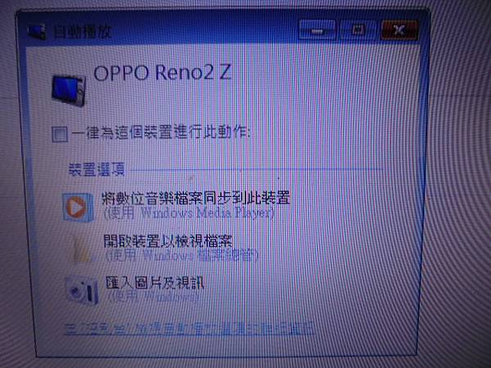Click the Windows Media Player sync icon
Screen dimensions: 491x368
(x=78, y=208)
